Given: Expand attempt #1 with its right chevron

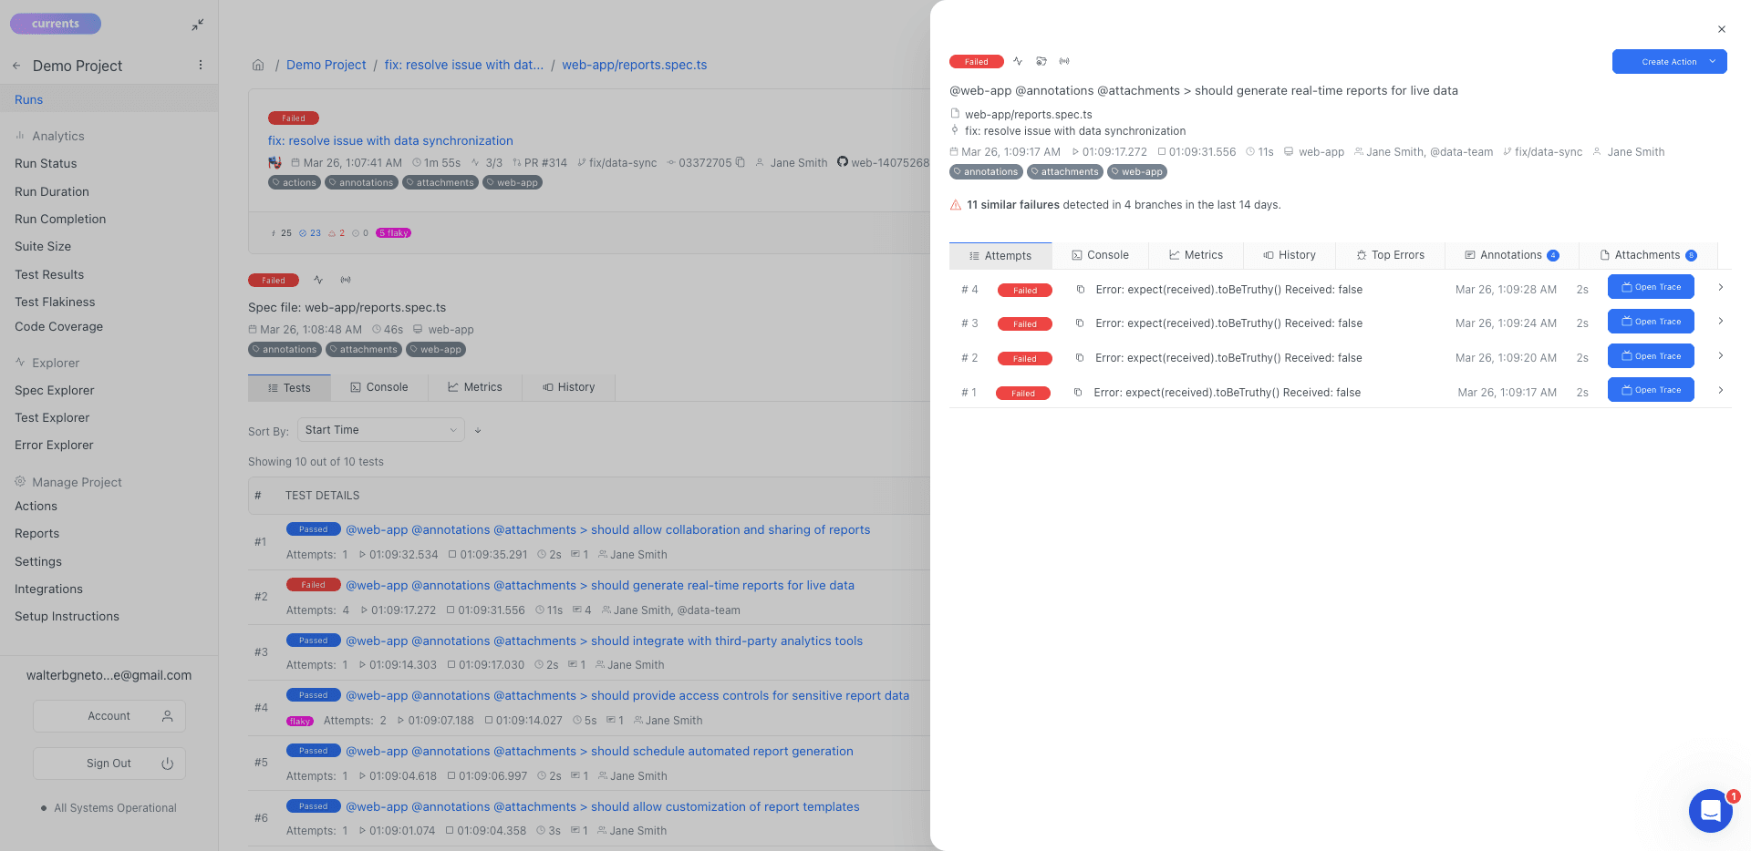Looking at the screenshot, I should coord(1721,391).
